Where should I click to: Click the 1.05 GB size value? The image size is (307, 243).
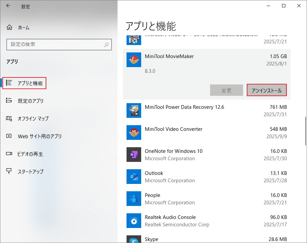tap(278, 56)
